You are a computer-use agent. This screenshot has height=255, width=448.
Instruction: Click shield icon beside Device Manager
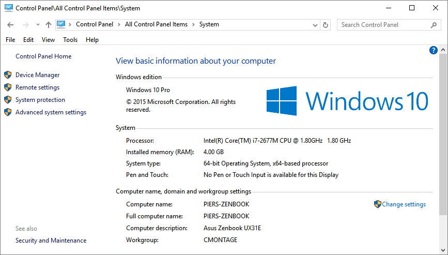8,75
